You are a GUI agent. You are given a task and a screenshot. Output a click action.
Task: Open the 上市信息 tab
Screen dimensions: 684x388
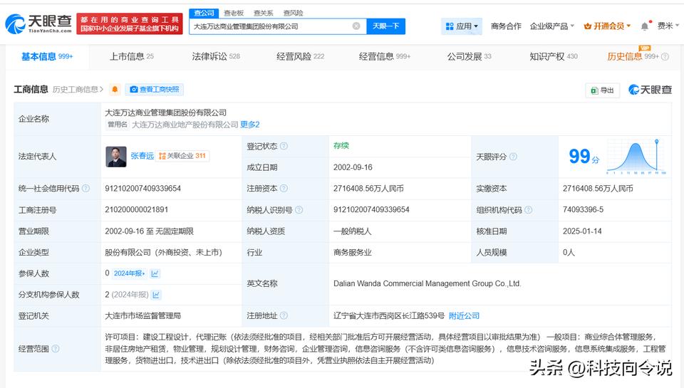(x=131, y=57)
